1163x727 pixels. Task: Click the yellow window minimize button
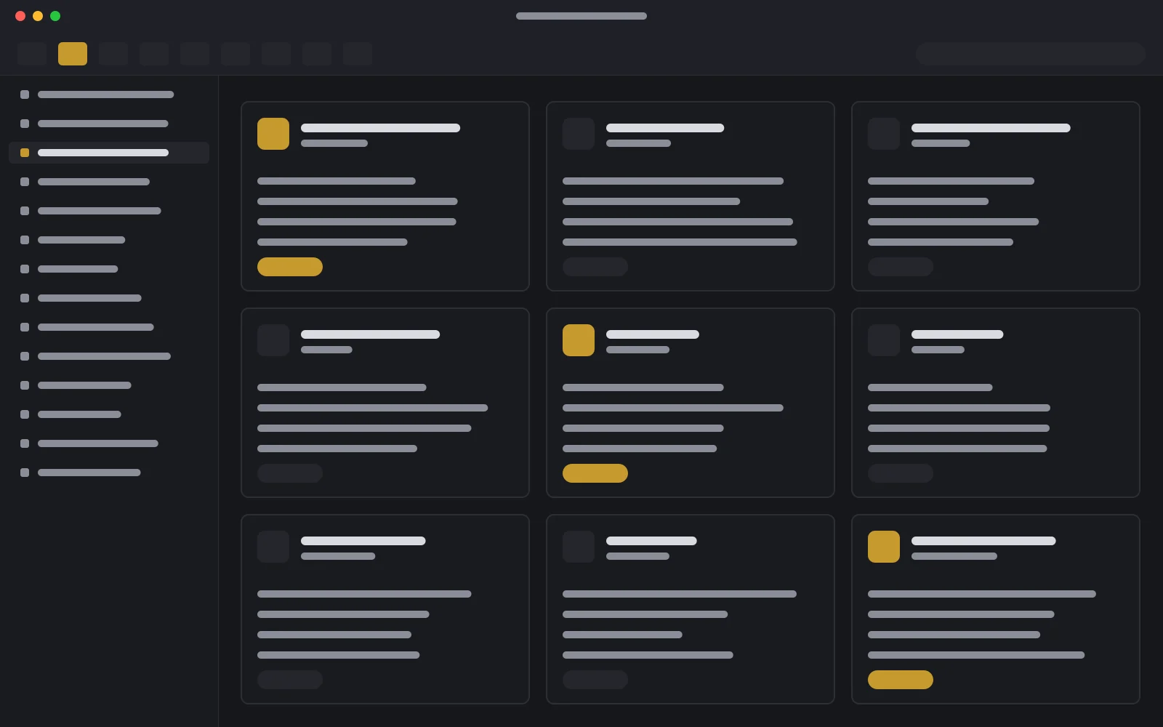coord(38,16)
